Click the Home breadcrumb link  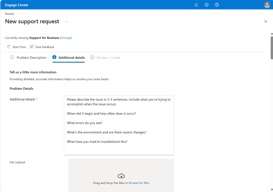click(10, 14)
